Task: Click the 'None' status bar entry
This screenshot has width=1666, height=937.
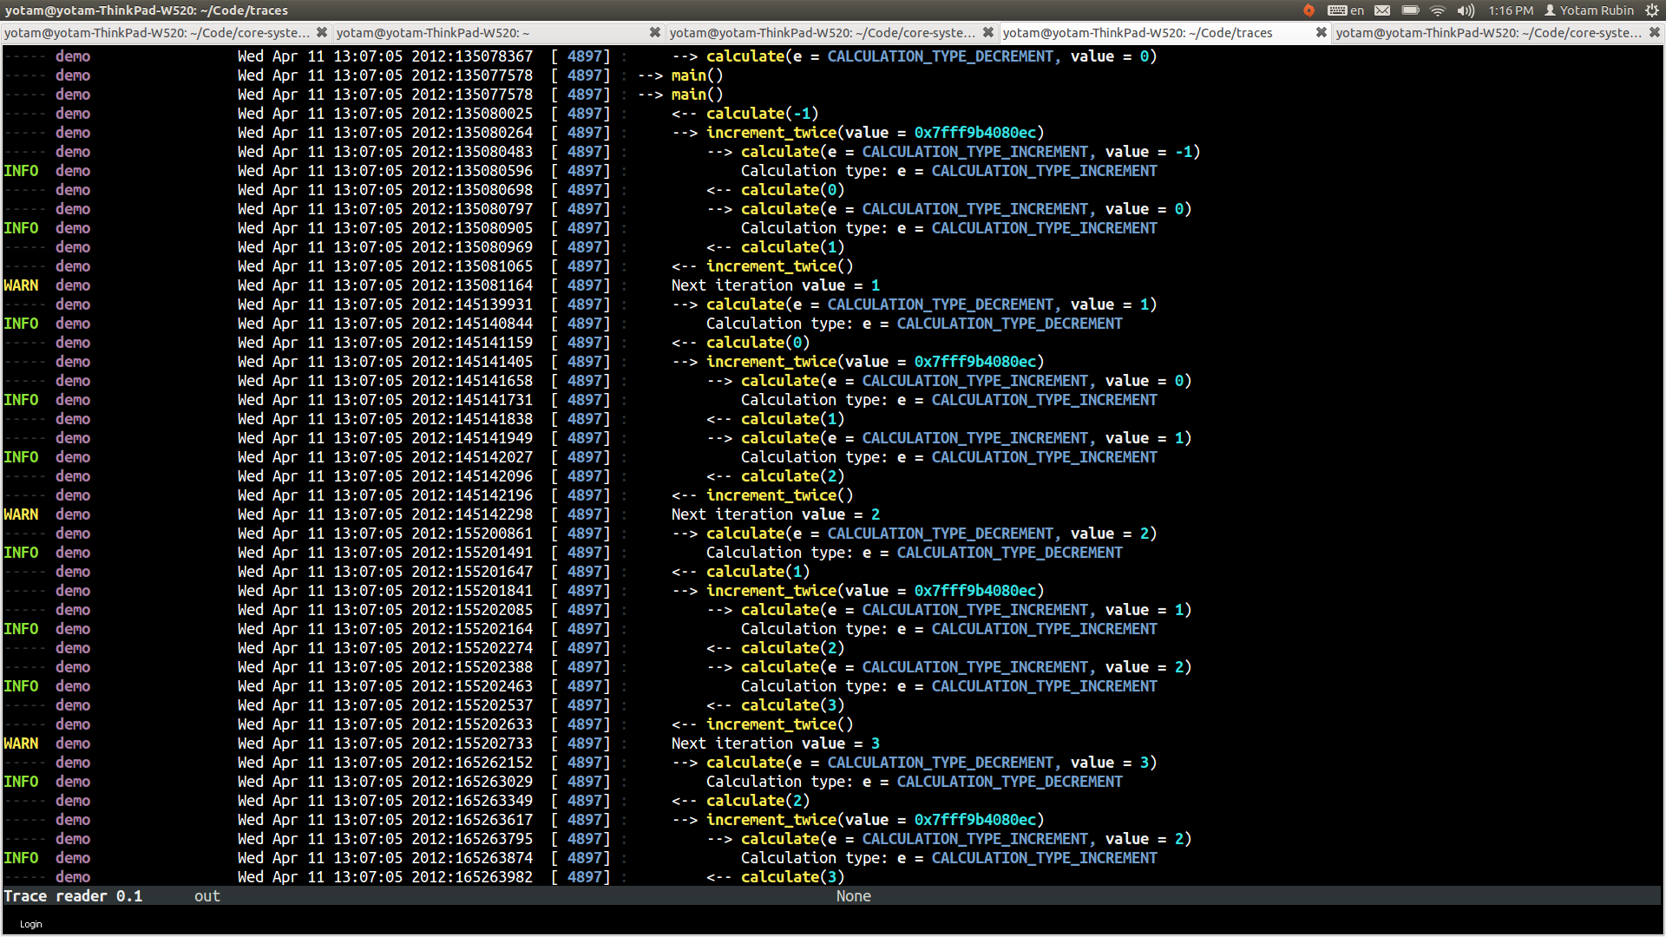Action: point(854,896)
